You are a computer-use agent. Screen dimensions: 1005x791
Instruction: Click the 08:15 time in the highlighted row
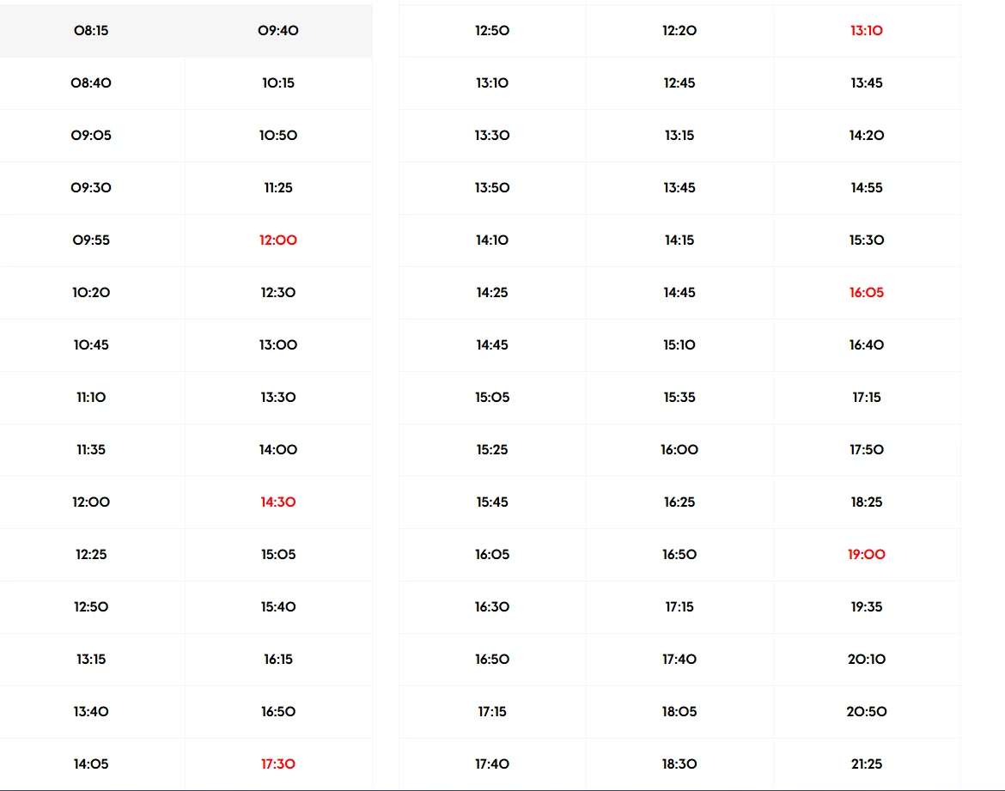coord(91,31)
